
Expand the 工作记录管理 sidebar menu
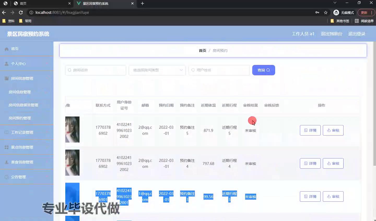pyautogui.click(x=26, y=132)
